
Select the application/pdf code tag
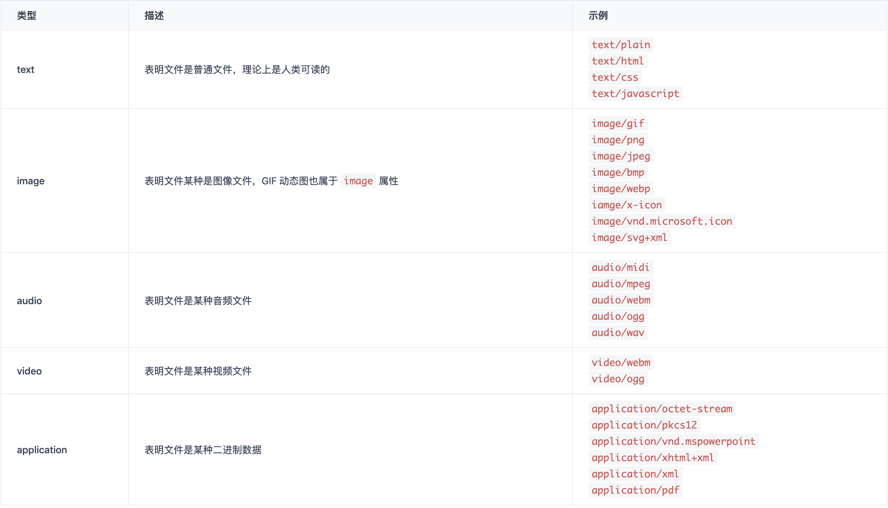[635, 490]
